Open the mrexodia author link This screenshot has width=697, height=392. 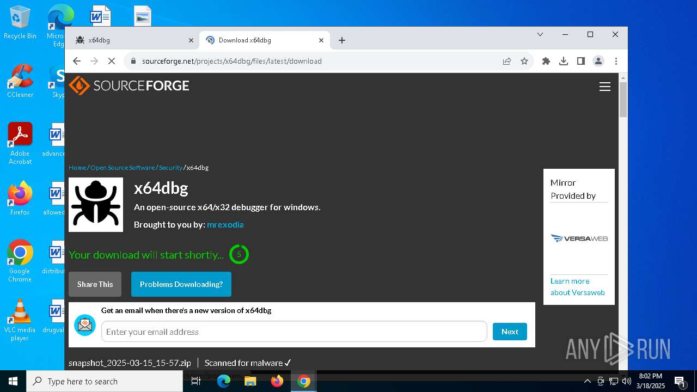tap(225, 224)
